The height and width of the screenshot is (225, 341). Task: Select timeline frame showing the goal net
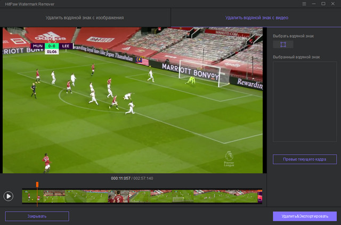click(178, 197)
